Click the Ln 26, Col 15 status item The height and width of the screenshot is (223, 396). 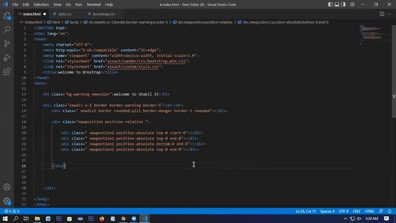click(x=306, y=211)
